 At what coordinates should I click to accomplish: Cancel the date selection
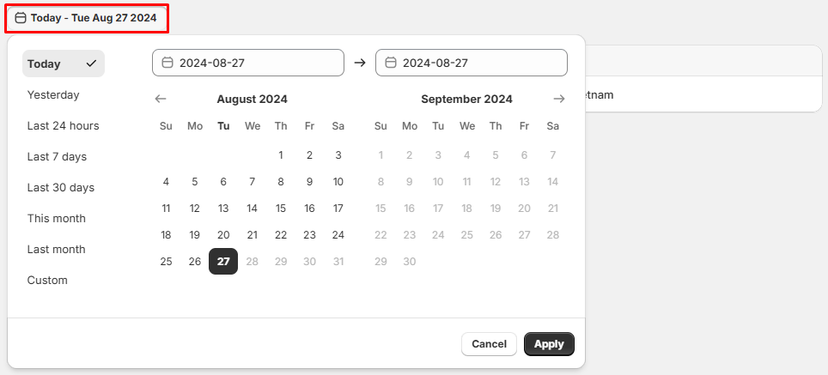[x=489, y=344]
